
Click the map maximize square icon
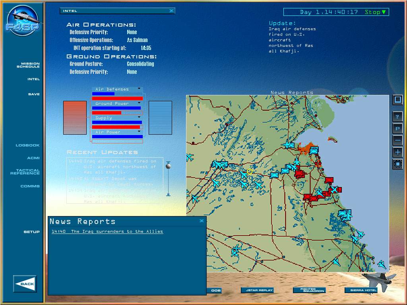[x=397, y=100]
